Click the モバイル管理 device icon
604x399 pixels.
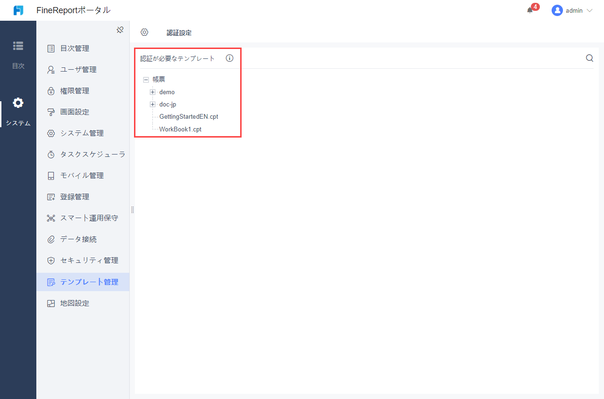click(51, 176)
